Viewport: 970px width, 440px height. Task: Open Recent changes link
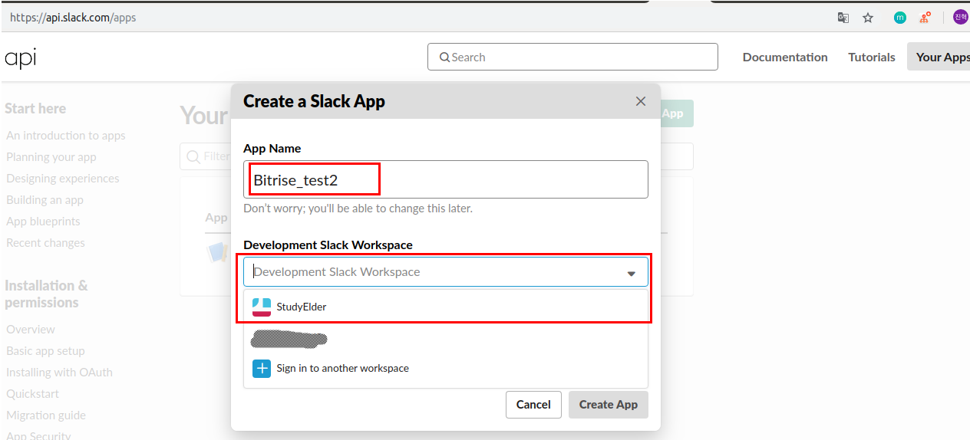pyautogui.click(x=45, y=243)
